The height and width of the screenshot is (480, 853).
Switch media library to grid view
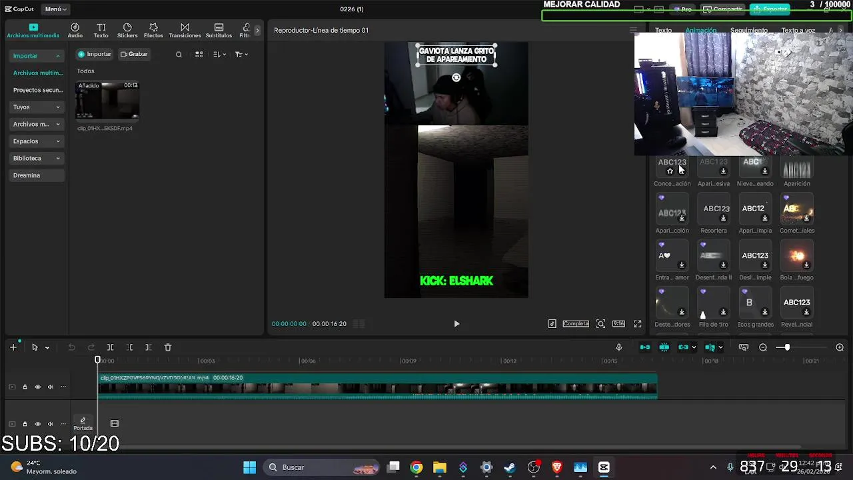pyautogui.click(x=199, y=55)
